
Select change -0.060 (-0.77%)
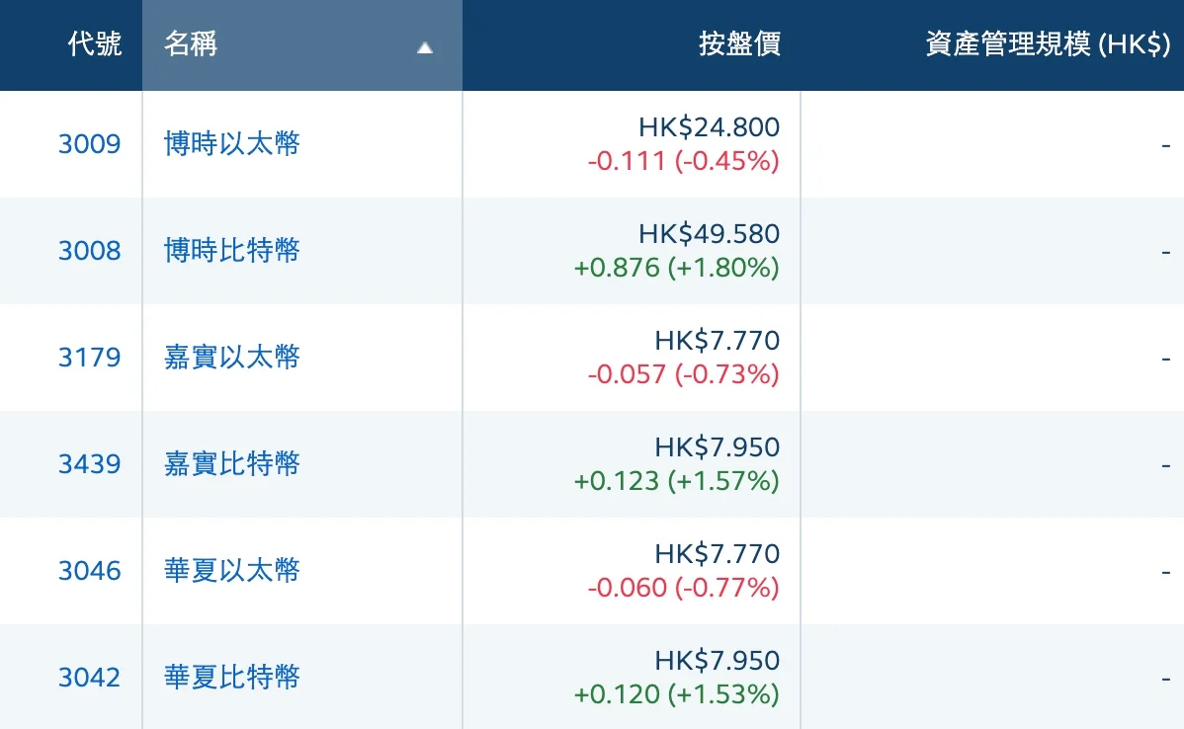pos(683,588)
